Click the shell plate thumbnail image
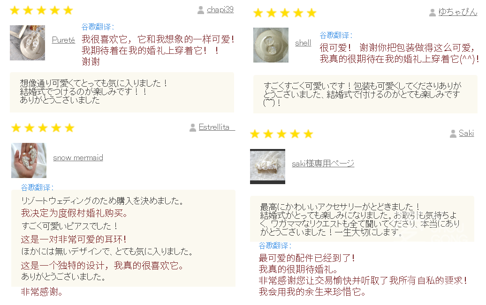Viewport: 486px width, 305px height. 271,45
